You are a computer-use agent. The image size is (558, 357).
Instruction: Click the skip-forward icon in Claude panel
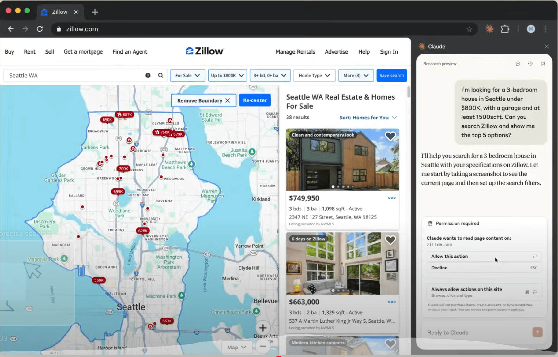[543, 63]
